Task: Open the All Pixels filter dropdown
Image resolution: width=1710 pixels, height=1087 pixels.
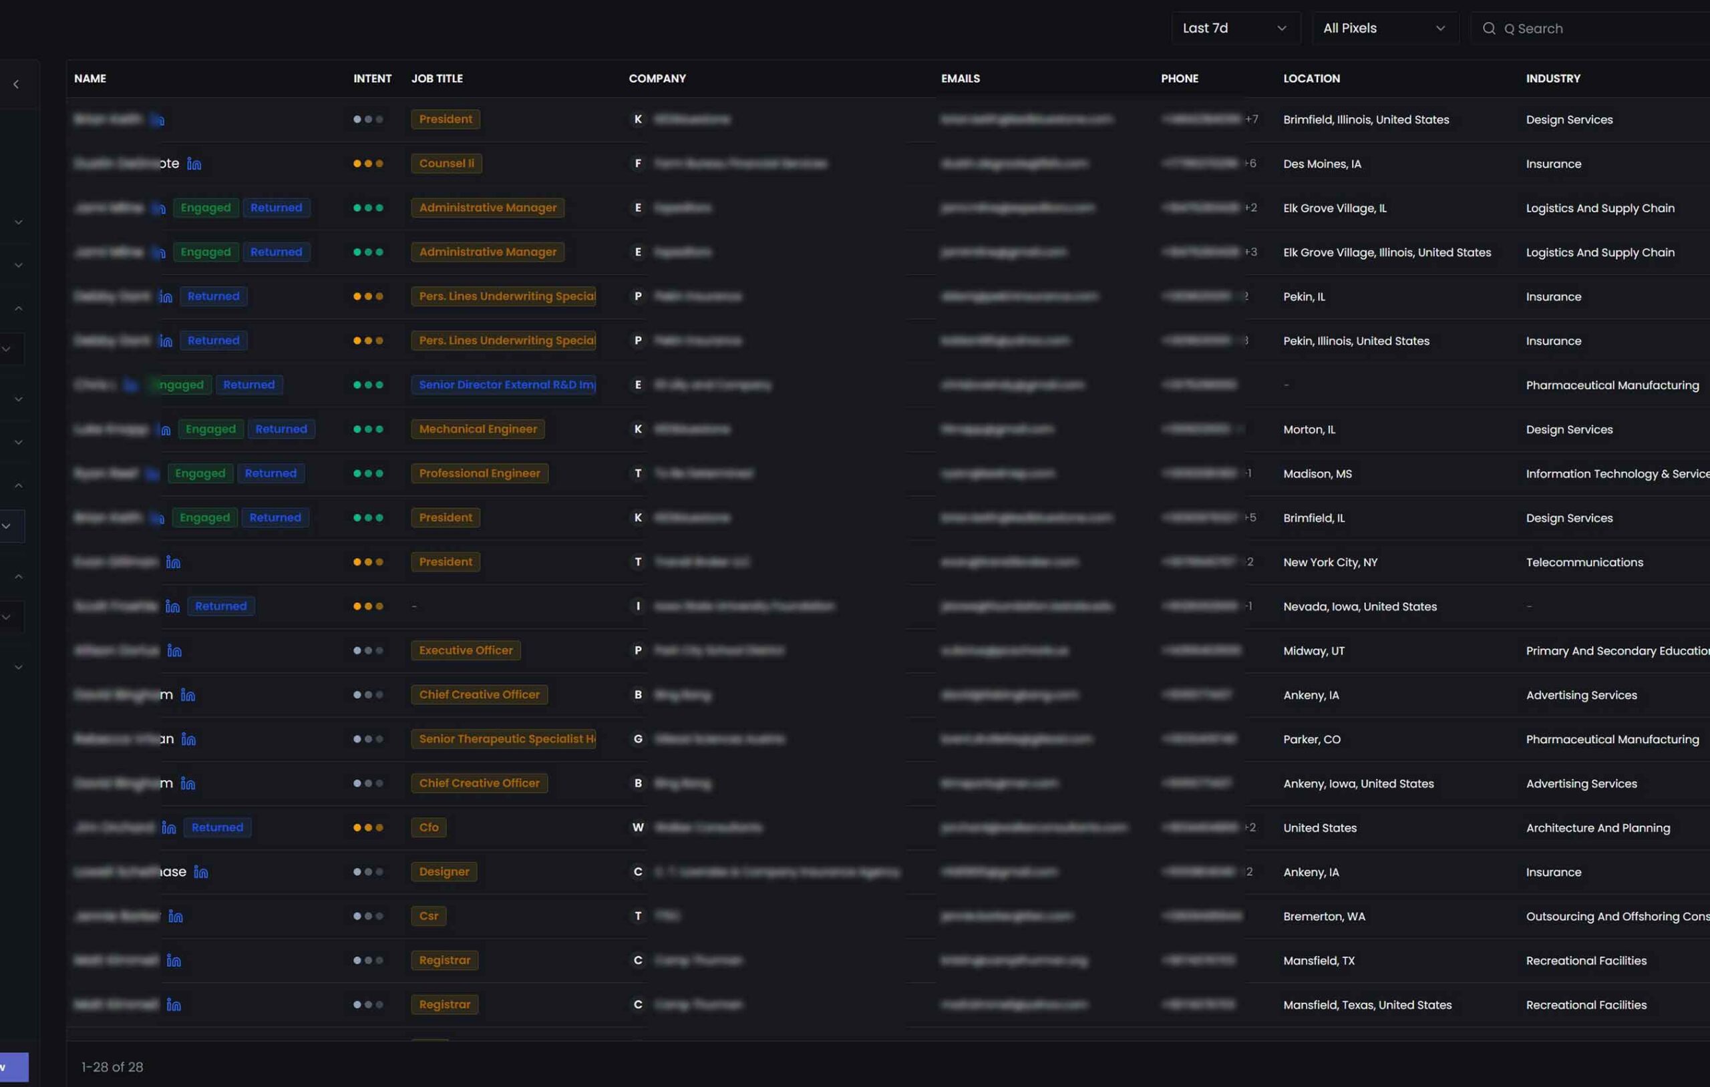Action: tap(1384, 29)
